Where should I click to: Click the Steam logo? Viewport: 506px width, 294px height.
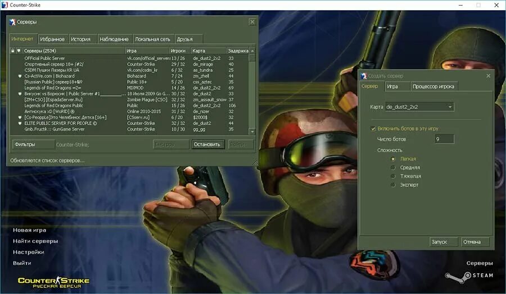[x=469, y=276]
